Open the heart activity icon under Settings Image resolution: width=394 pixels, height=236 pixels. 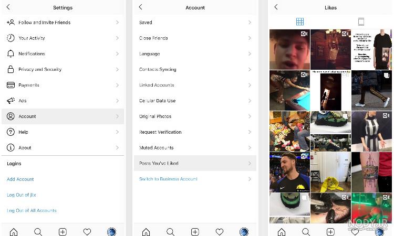pos(87,232)
